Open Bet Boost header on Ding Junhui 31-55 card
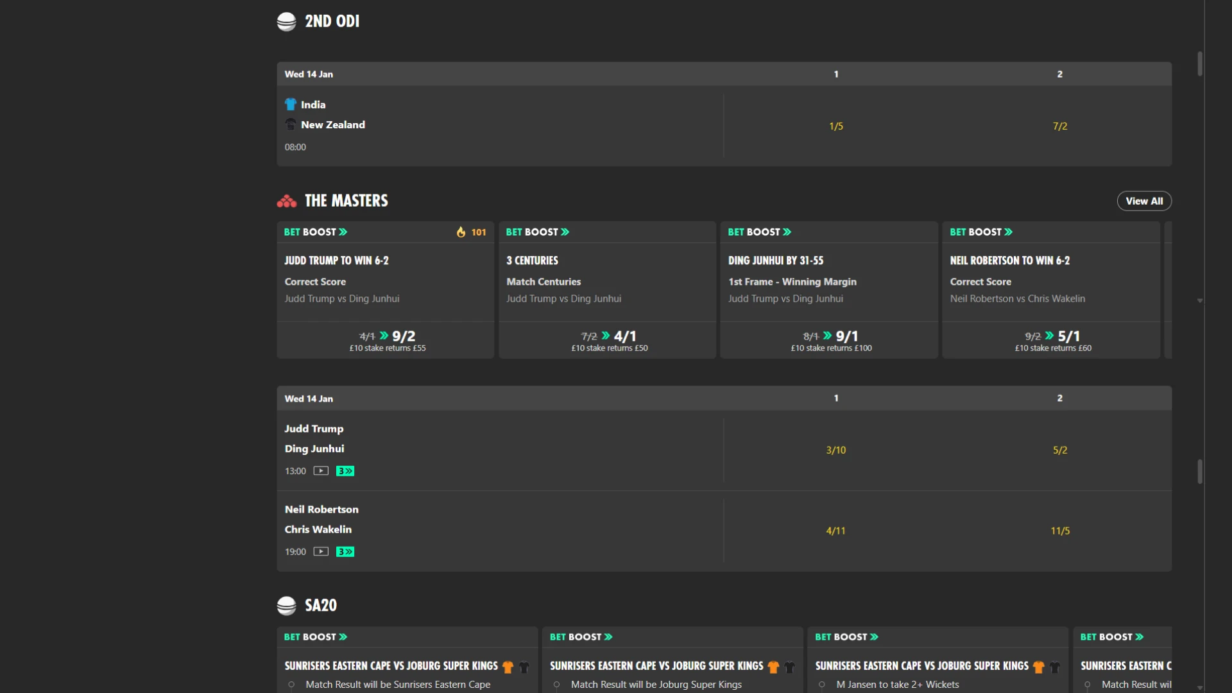 [760, 232]
